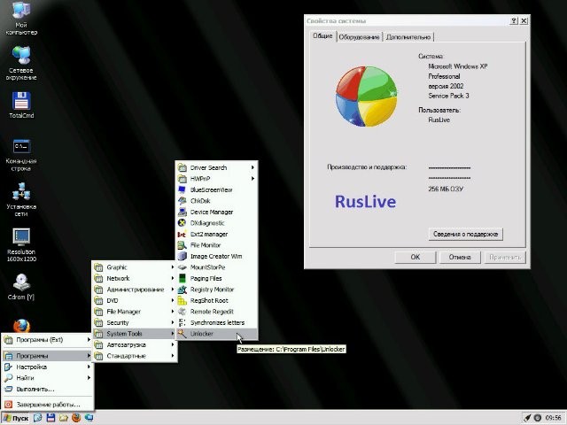567x425 pixels.
Task: Click the Paging Files icon
Action: click(x=183, y=278)
